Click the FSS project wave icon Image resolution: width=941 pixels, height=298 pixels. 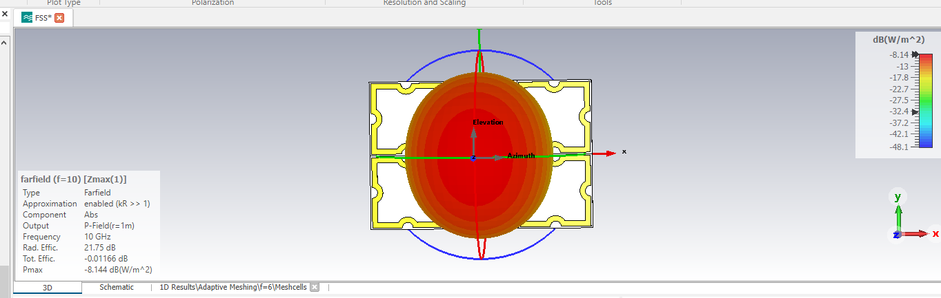pos(27,18)
